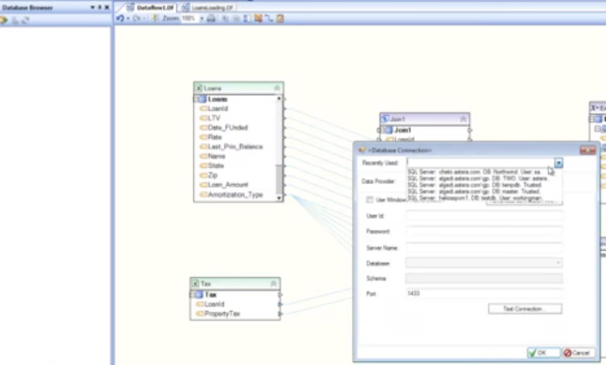The width and height of the screenshot is (606, 365).
Task: Click the Loans source object header icon
Action: click(x=199, y=88)
